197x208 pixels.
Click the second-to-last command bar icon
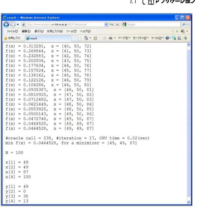[179, 38]
